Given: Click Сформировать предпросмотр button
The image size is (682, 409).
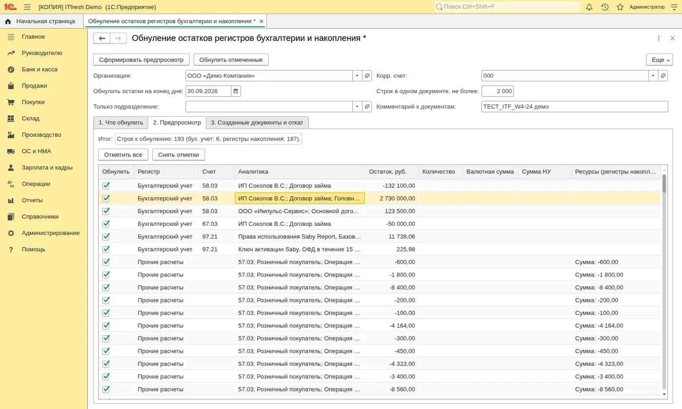Looking at the screenshot, I should coord(141,60).
